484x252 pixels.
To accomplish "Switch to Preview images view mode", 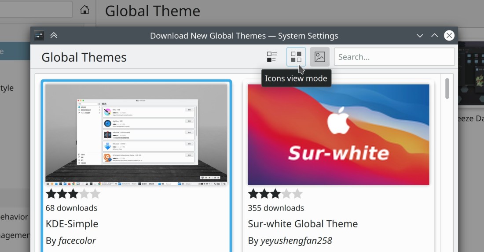I will [x=320, y=57].
